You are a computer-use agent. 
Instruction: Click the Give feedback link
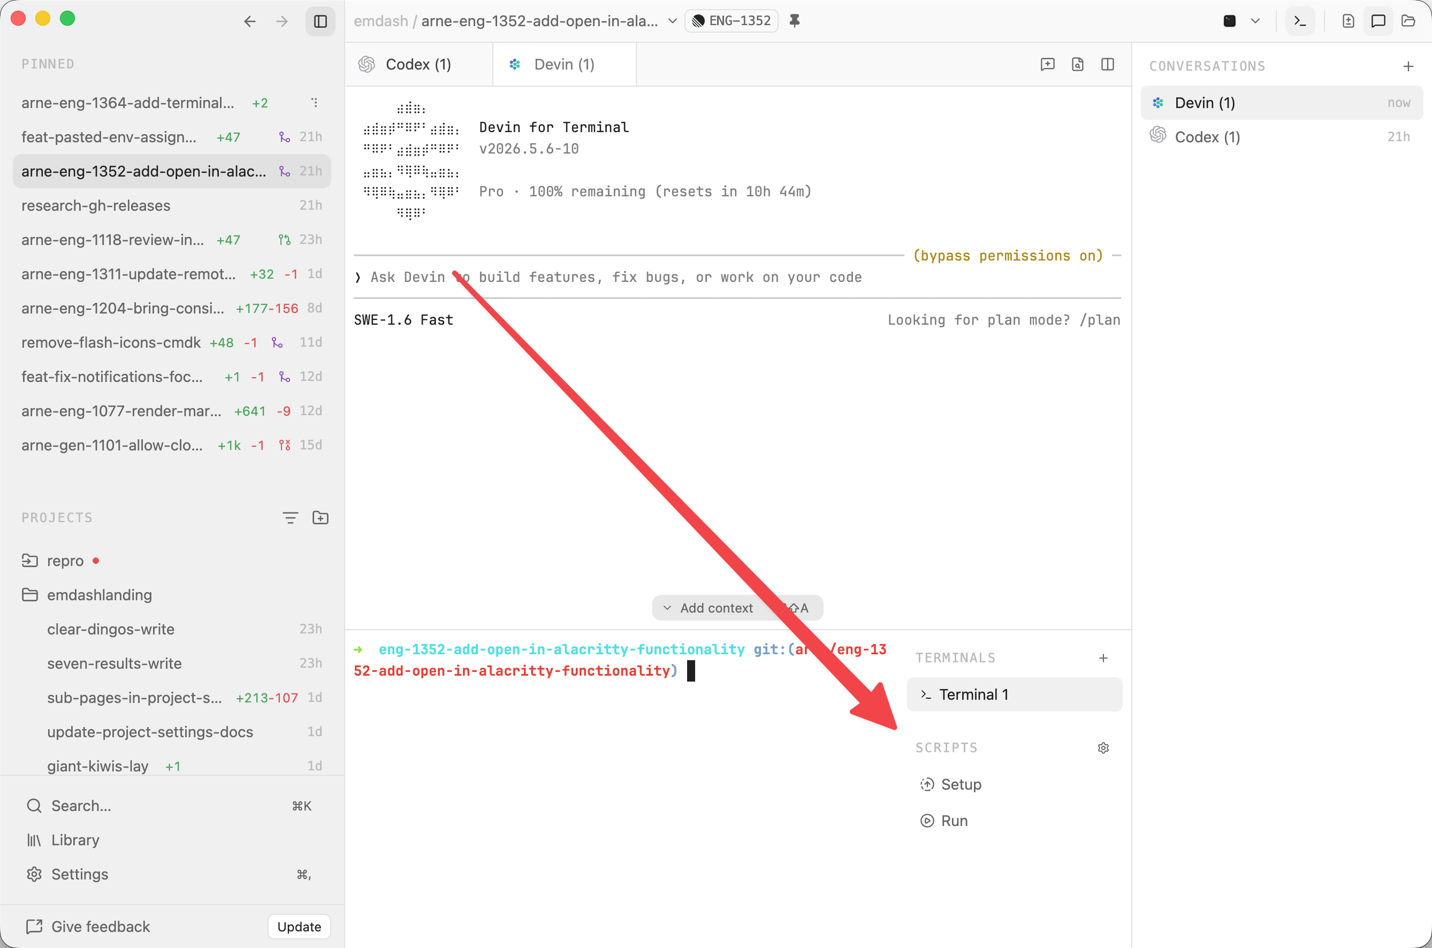click(x=88, y=927)
